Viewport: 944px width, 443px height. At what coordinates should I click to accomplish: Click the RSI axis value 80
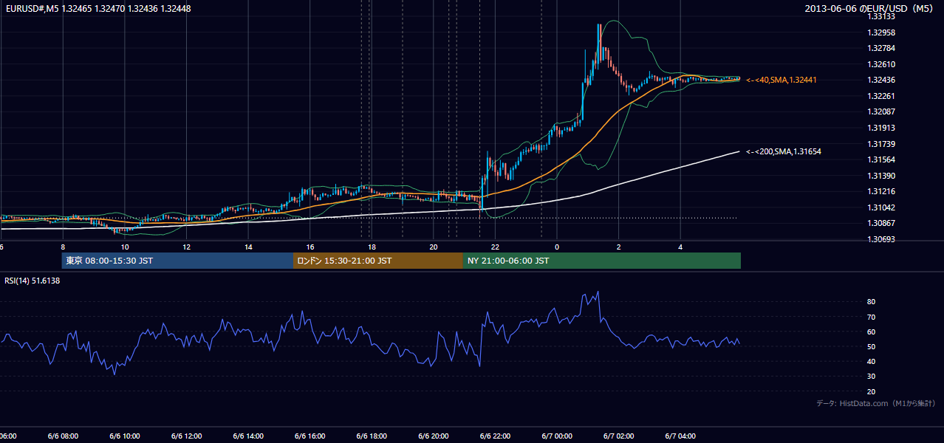pyautogui.click(x=872, y=302)
